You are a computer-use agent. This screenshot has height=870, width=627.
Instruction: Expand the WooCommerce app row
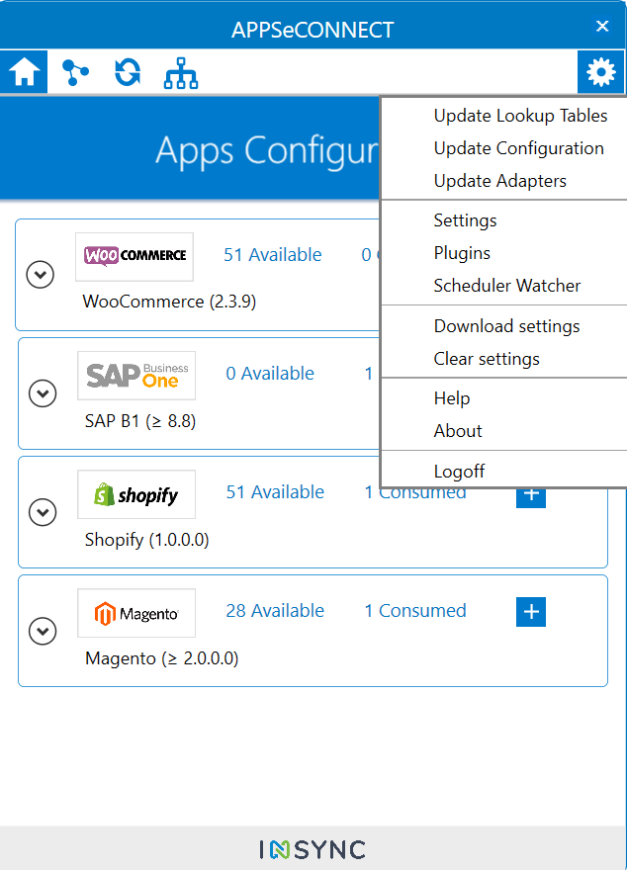(40, 275)
